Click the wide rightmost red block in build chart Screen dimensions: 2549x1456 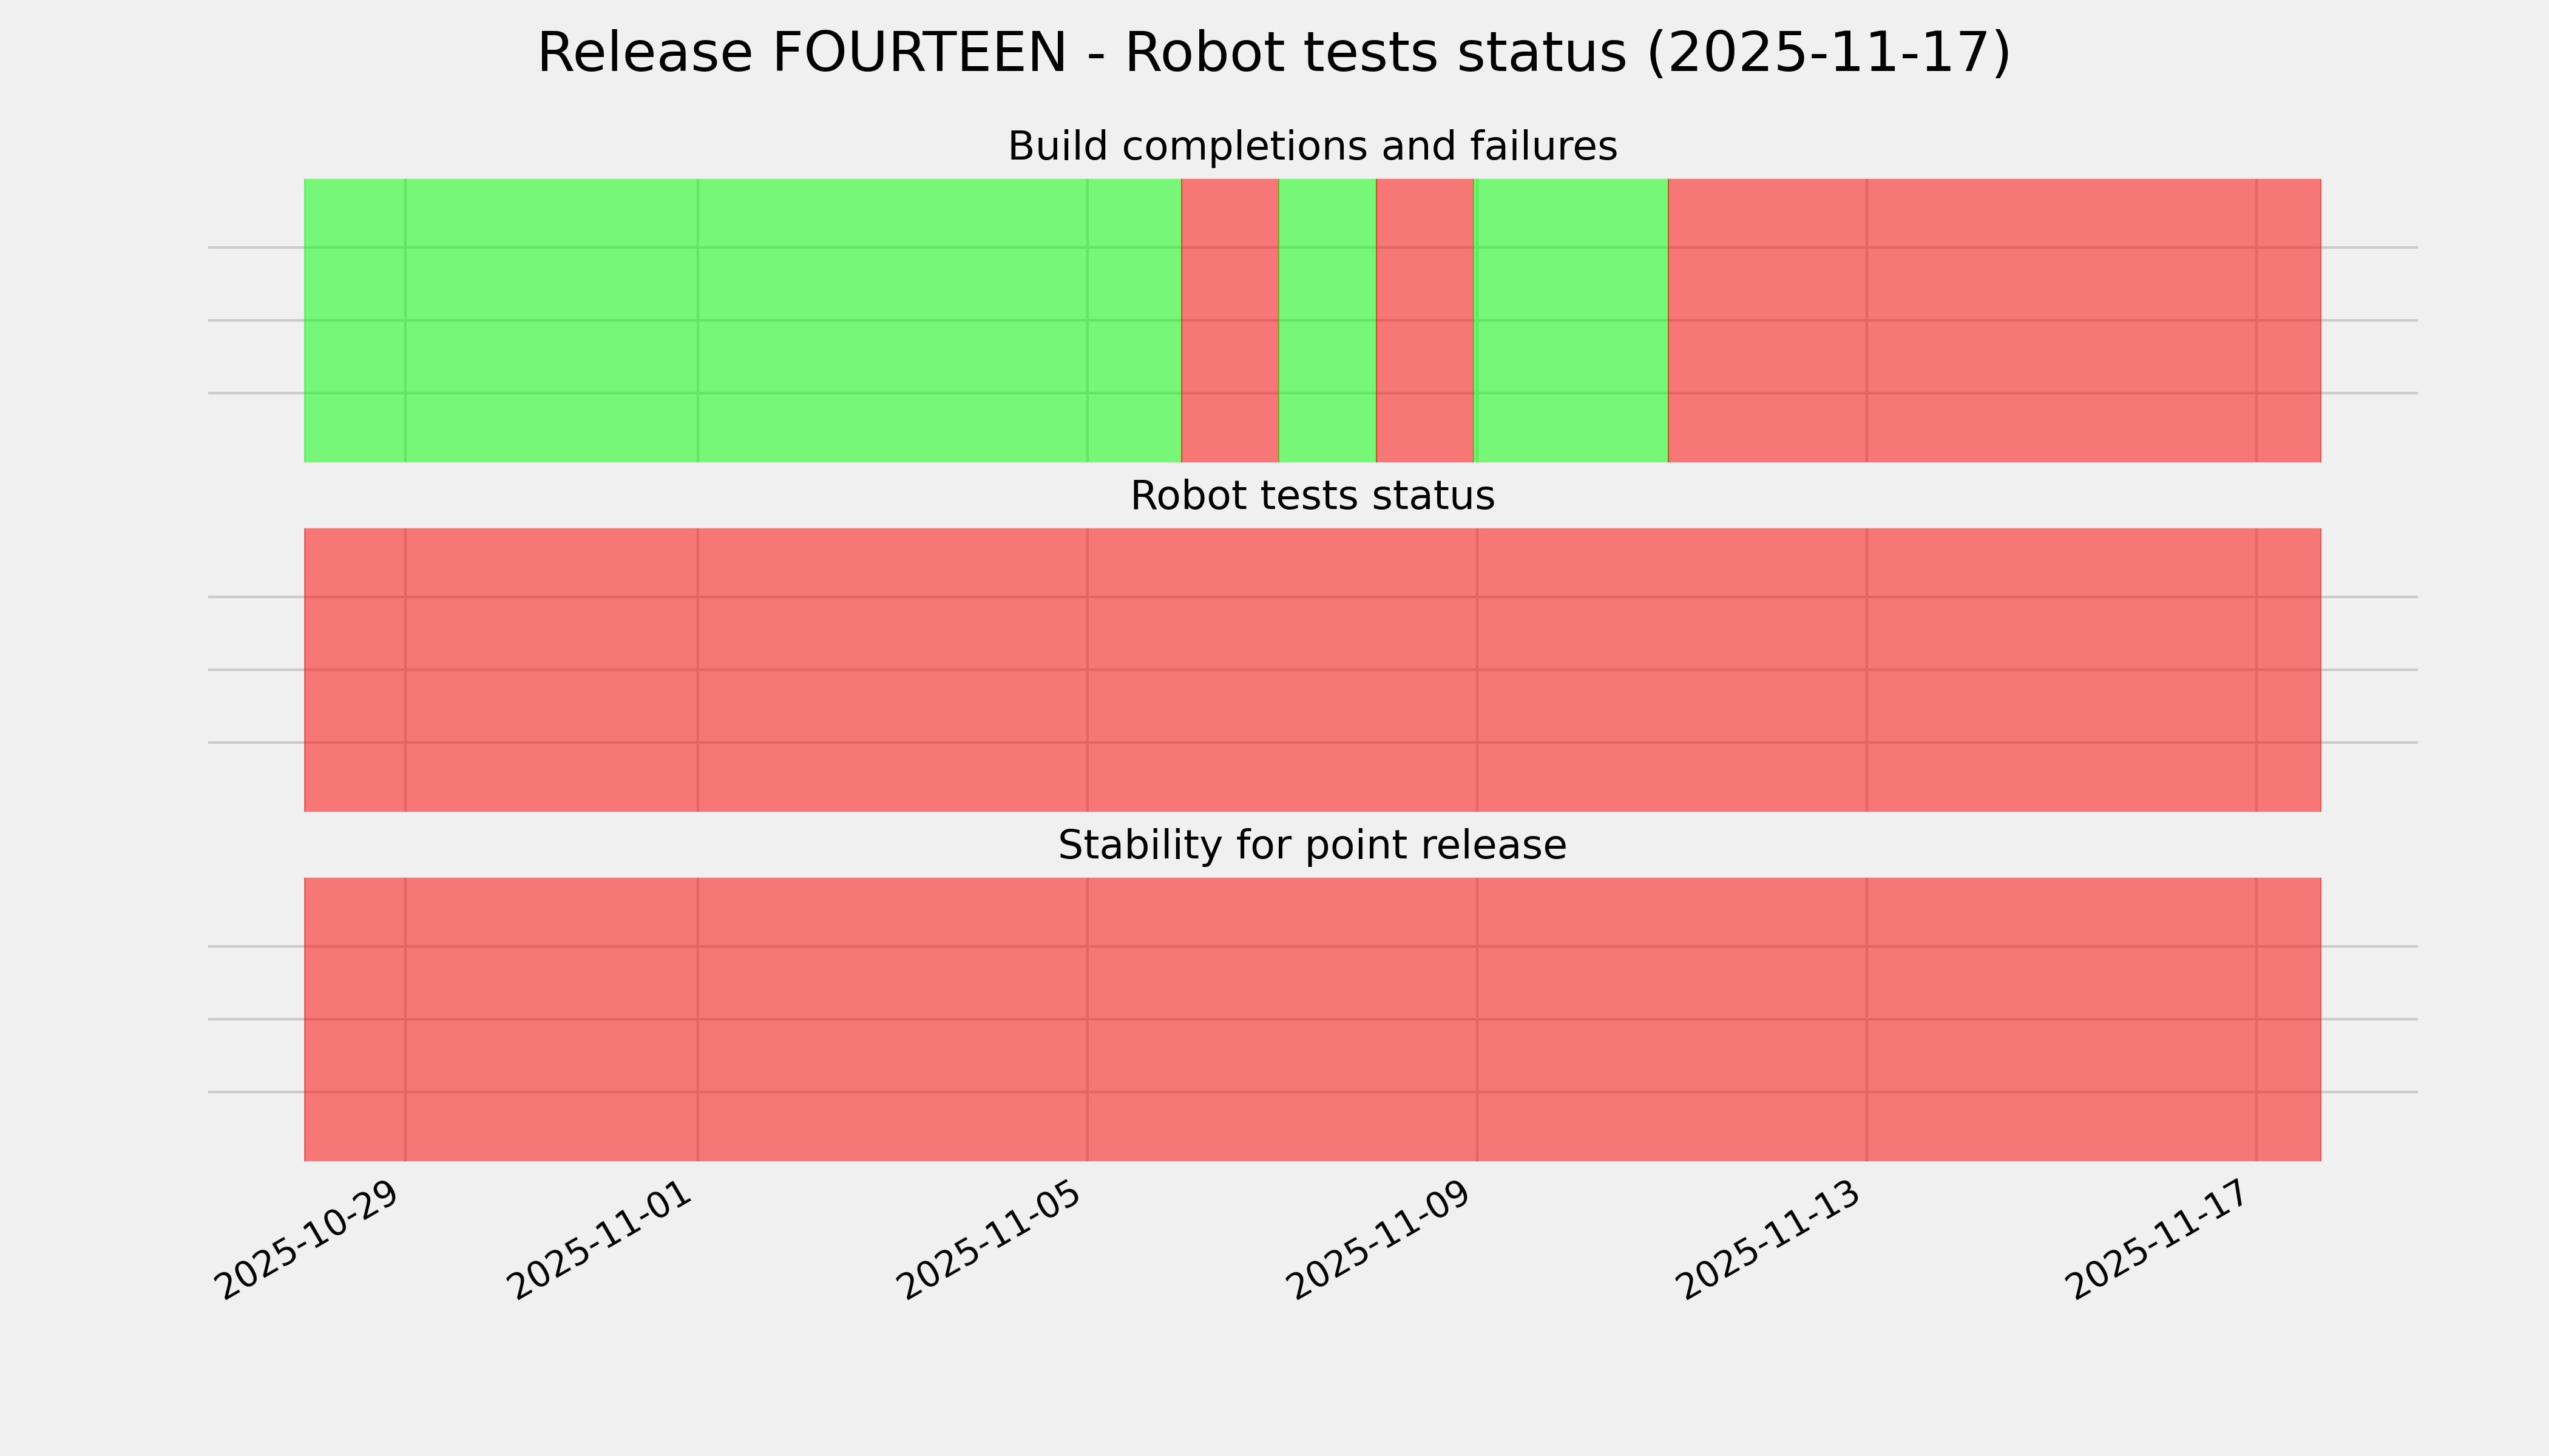[1994, 320]
